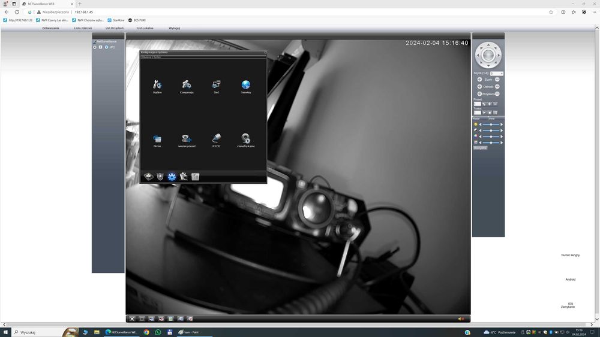This screenshot has width=600, height=337.
Task: Close the Konfiguracja urządzenia dialog
Action: [265, 52]
